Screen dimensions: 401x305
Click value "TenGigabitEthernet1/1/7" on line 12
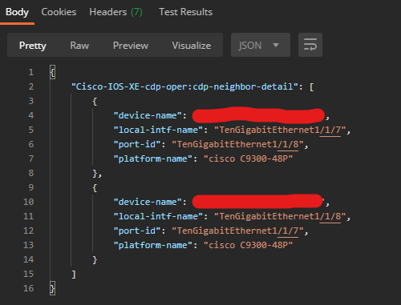(237, 231)
